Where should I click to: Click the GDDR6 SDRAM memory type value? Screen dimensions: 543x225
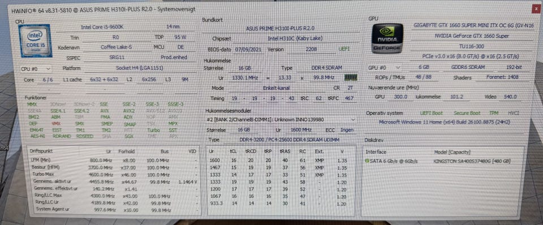tap(468, 67)
